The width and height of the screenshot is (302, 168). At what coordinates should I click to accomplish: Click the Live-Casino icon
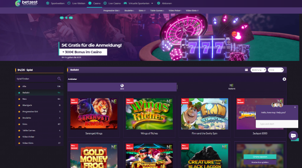(x=105, y=3)
